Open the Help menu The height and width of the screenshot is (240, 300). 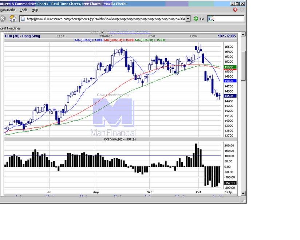coord(35,10)
